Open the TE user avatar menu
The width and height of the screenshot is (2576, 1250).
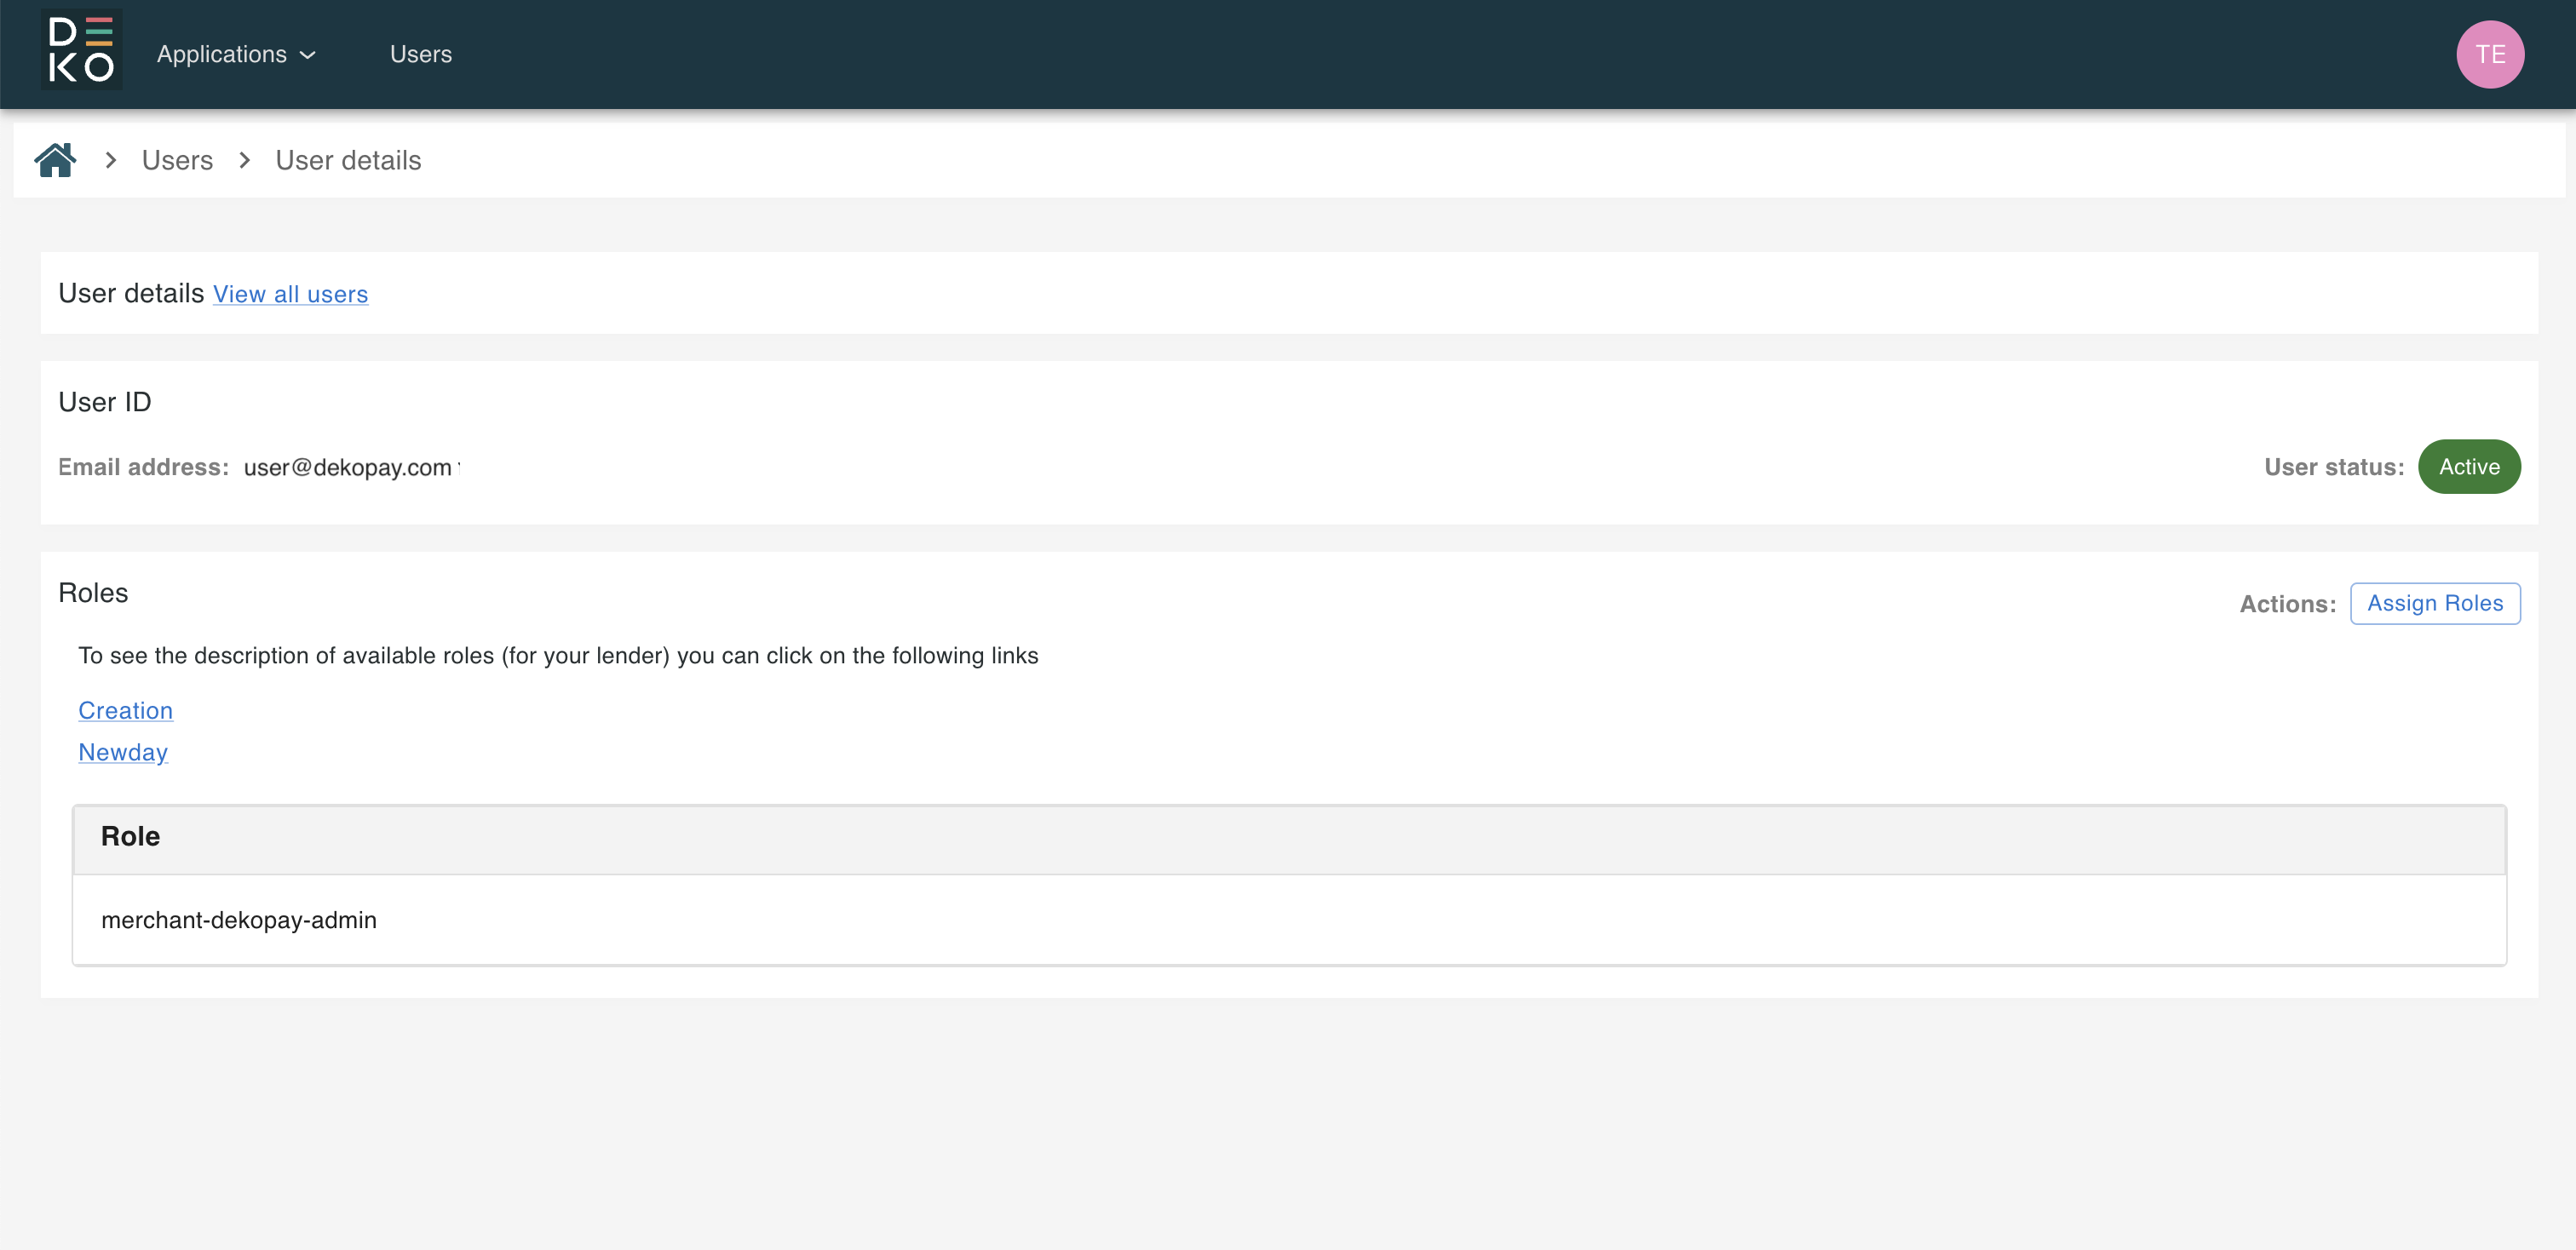(2489, 54)
